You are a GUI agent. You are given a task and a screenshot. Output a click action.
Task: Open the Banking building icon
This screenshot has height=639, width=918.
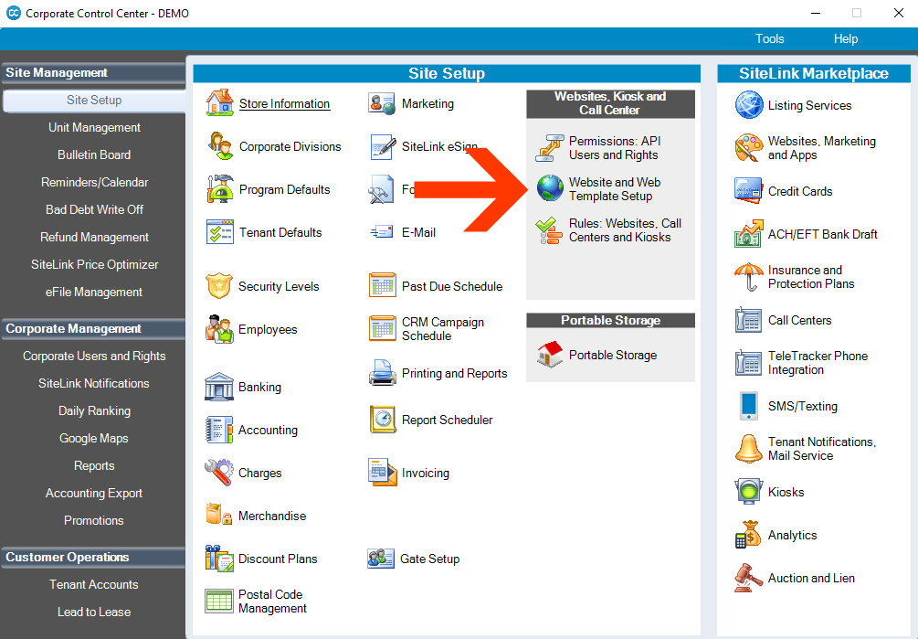(219, 387)
